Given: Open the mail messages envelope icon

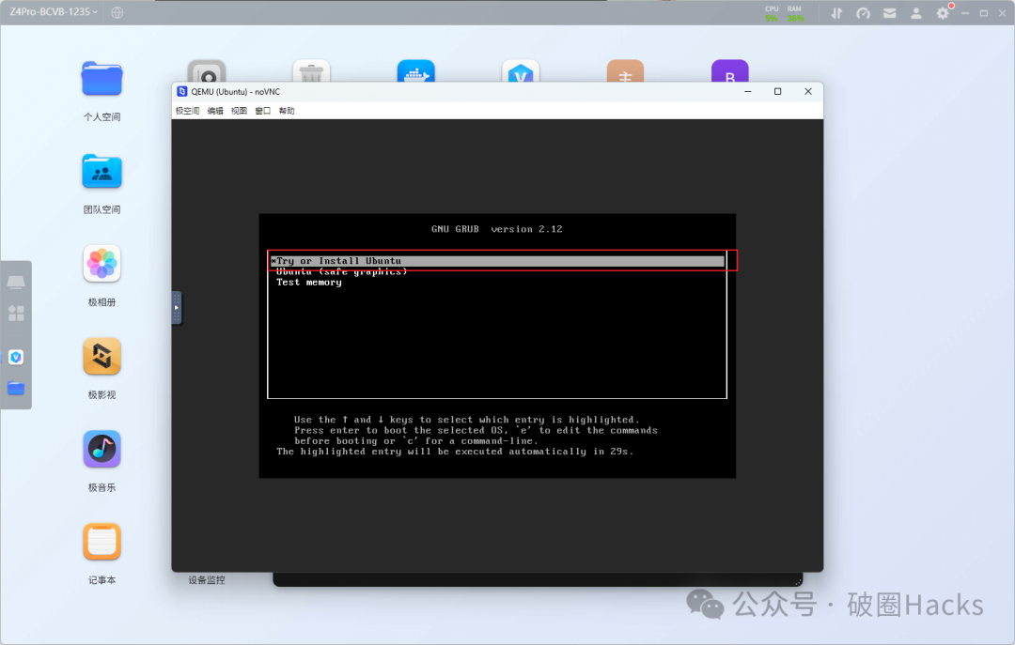Looking at the screenshot, I should (x=890, y=13).
